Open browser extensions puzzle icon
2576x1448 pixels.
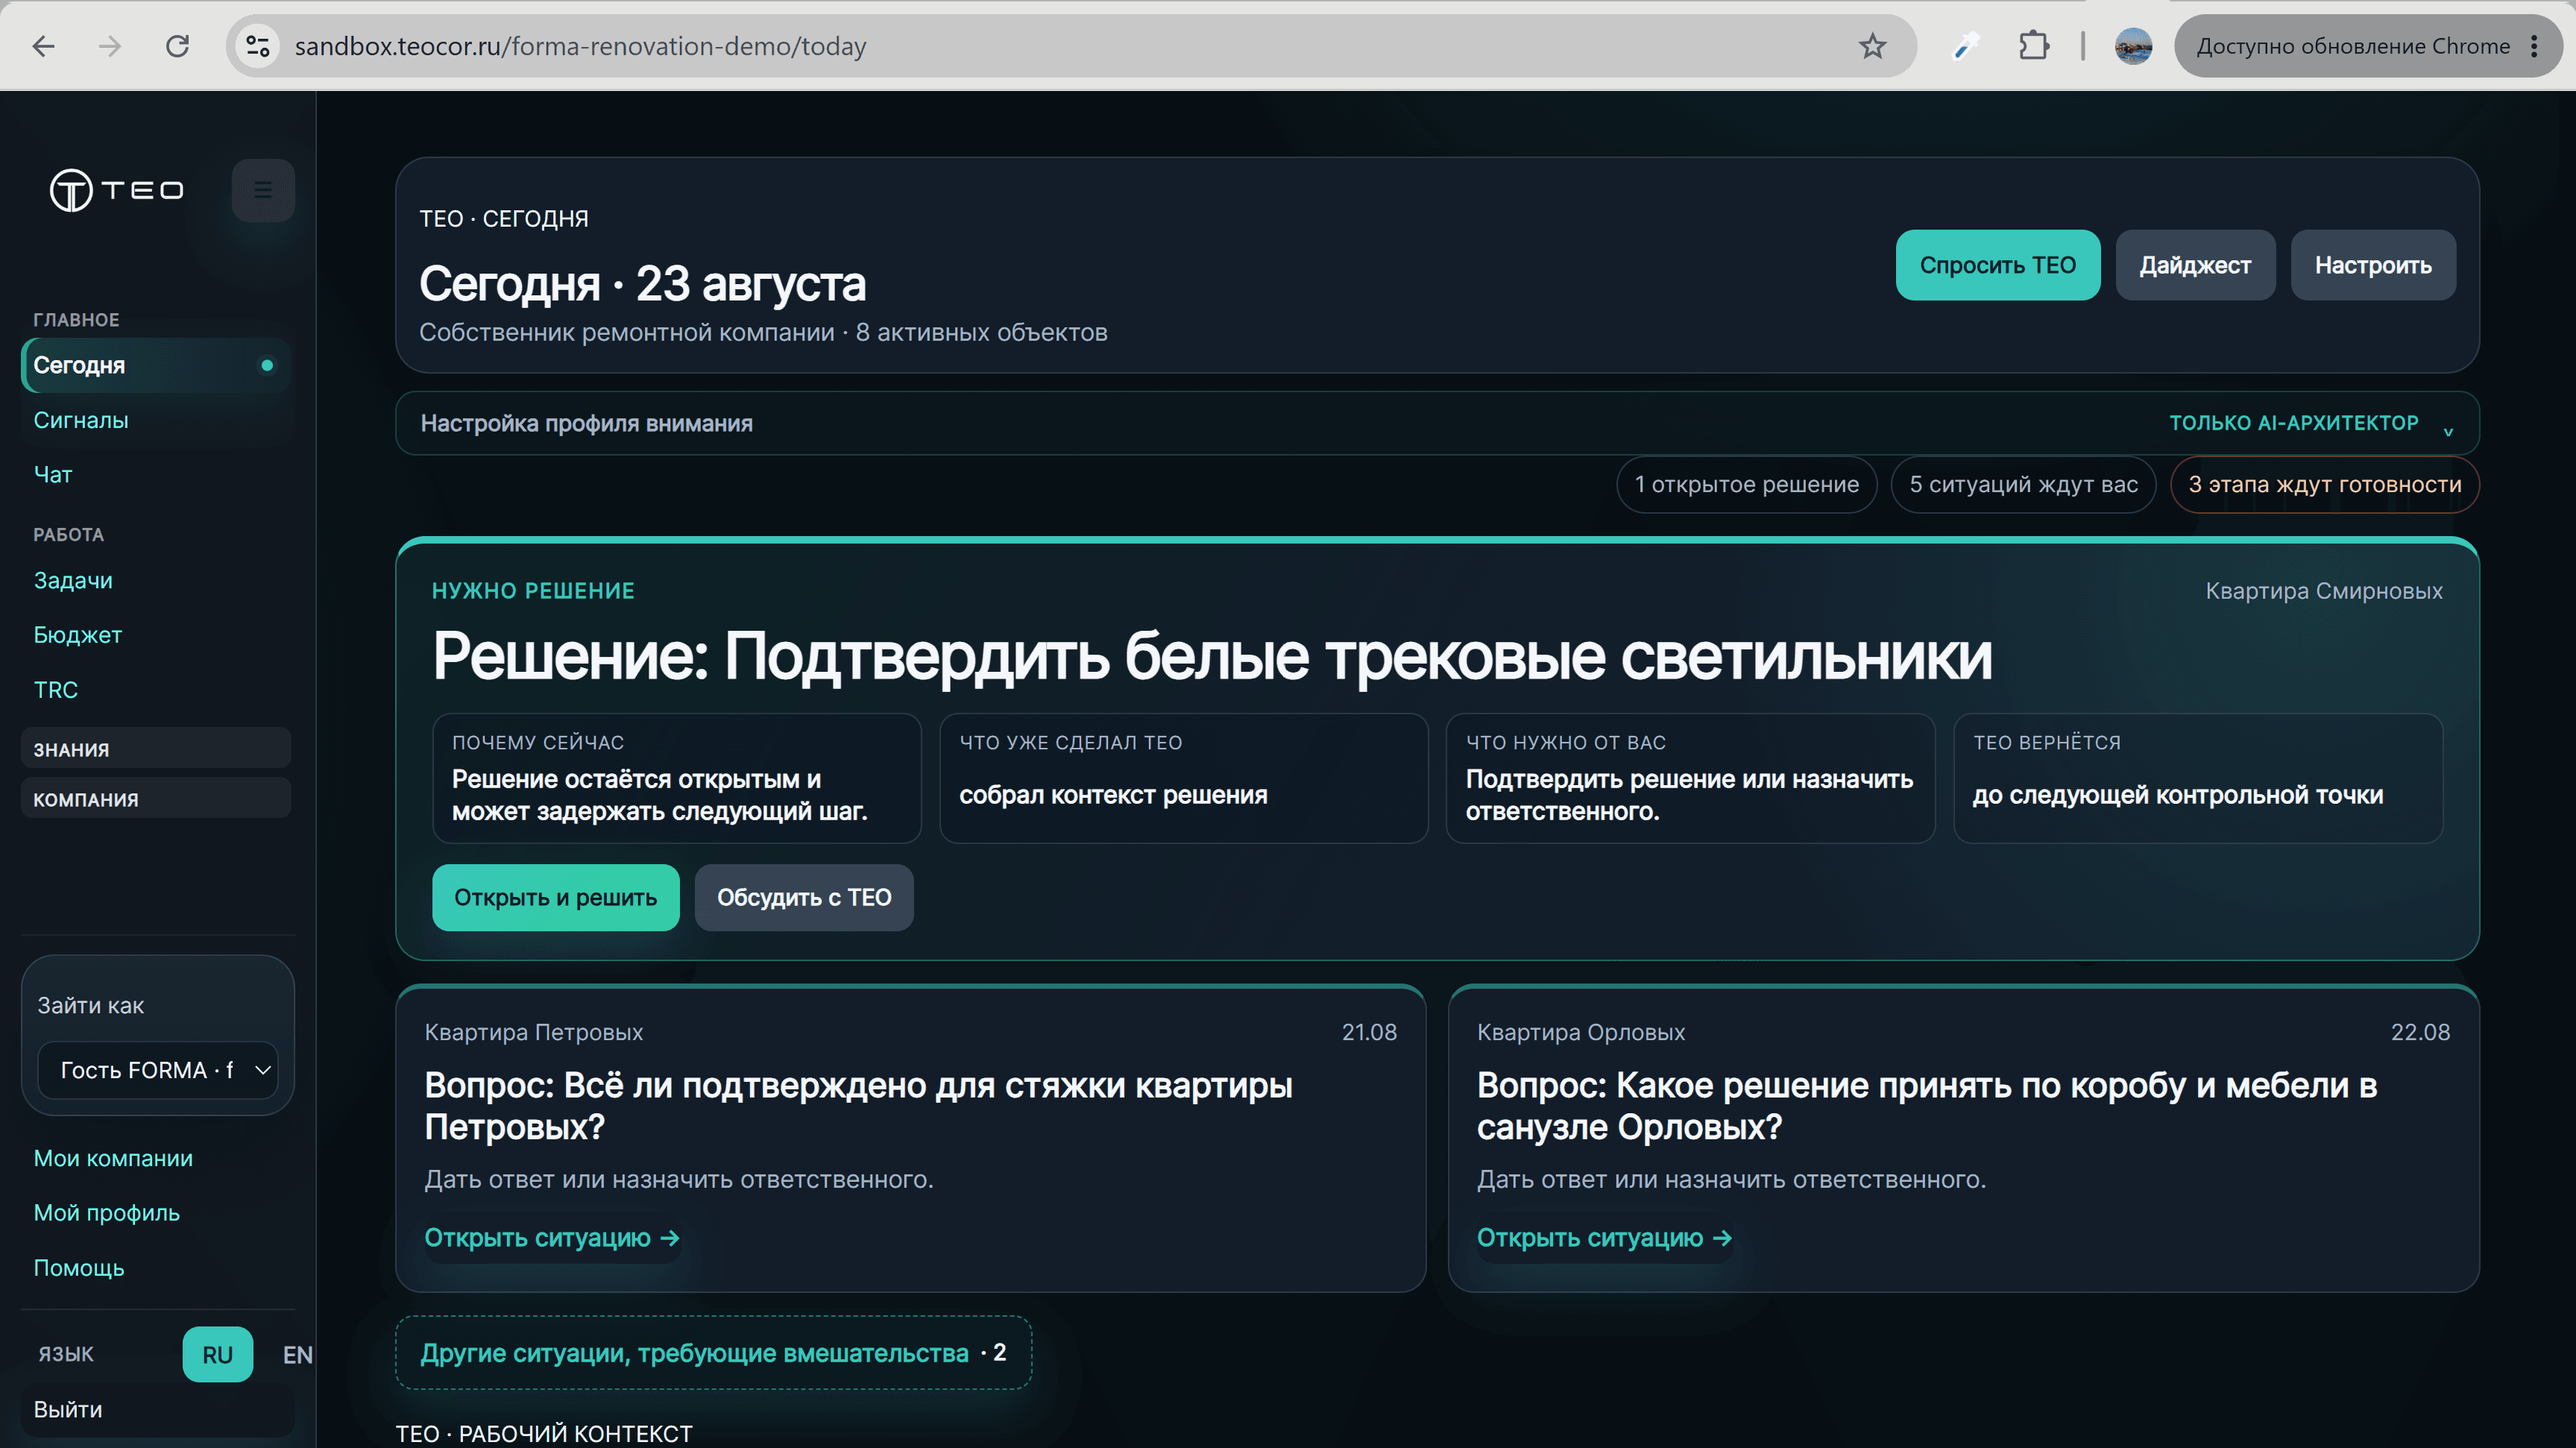(2033, 46)
